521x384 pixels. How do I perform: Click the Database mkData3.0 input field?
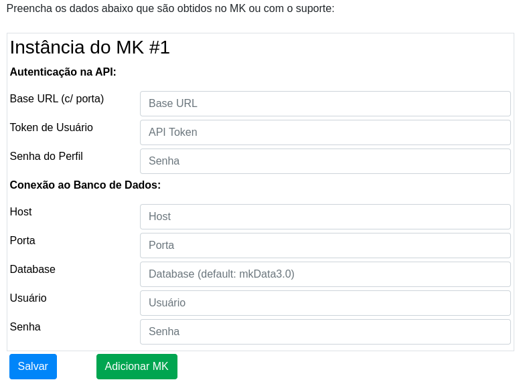(325, 274)
